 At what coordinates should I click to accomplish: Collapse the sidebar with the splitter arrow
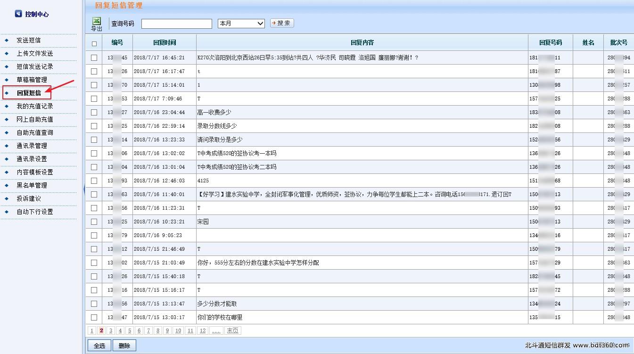click(84, 189)
